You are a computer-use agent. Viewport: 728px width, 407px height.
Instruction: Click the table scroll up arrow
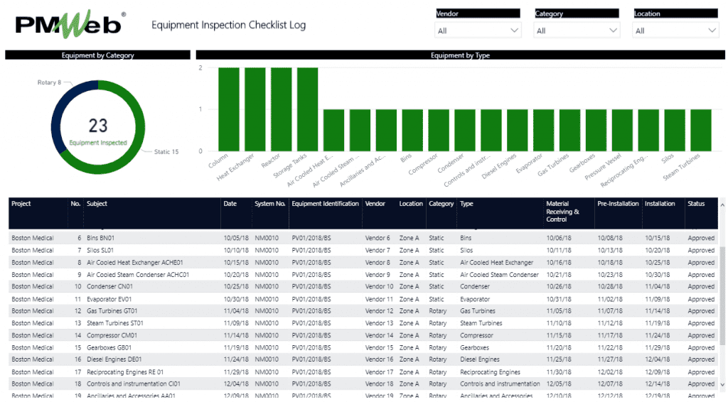[722, 205]
